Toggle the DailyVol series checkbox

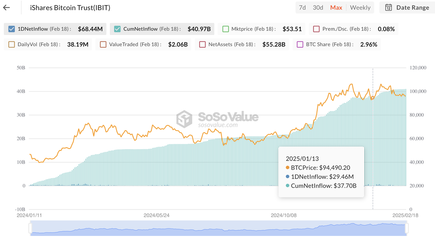coord(12,44)
